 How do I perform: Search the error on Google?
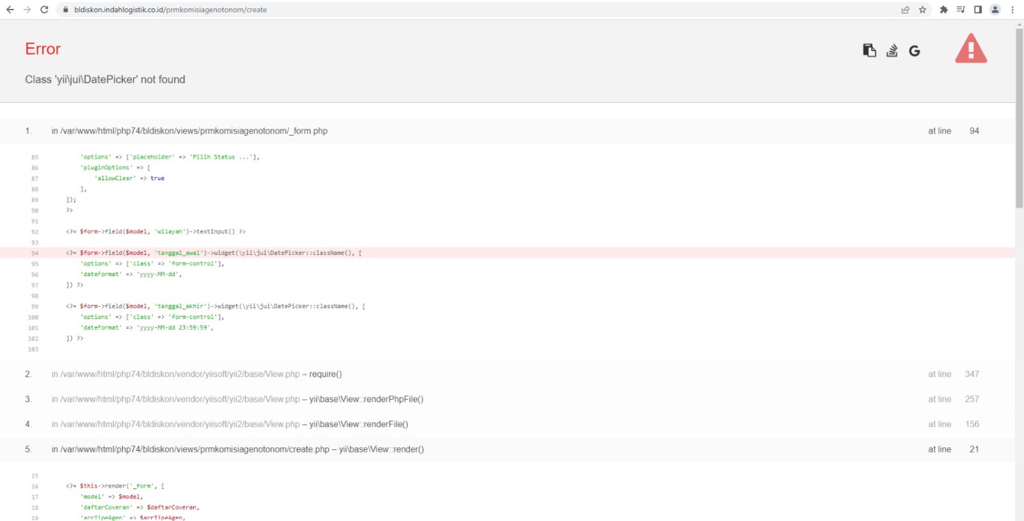[914, 50]
